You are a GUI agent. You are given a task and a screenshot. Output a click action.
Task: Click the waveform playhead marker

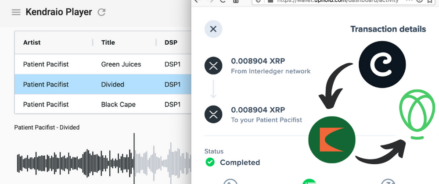tap(134, 158)
